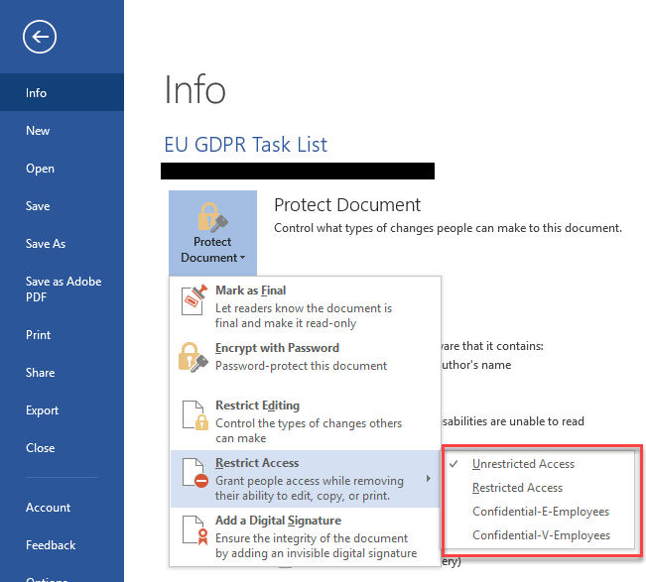Image resolution: width=646 pixels, height=582 pixels.
Task: Choose Save as Adobe PDF
Action: (62, 289)
